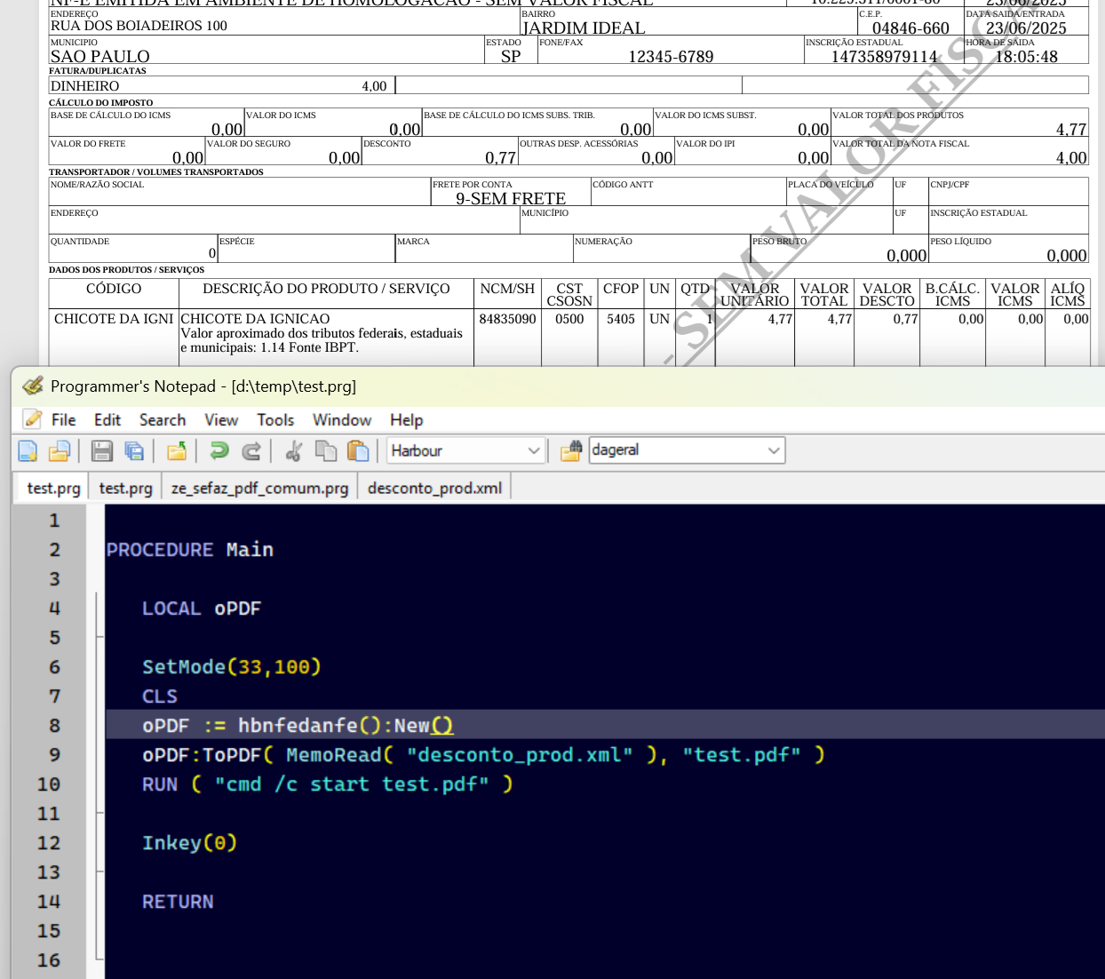Screen dimensions: 1105x979
Task: Click line number 12 in the gutter
Action: point(49,843)
